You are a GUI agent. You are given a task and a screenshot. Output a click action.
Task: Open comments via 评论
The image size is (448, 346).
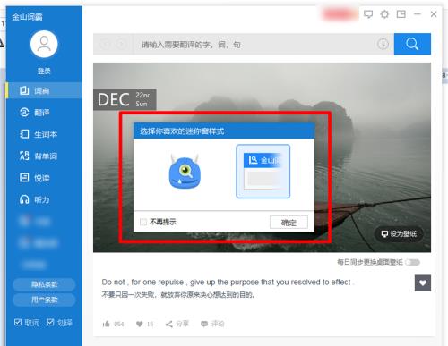[212, 324]
